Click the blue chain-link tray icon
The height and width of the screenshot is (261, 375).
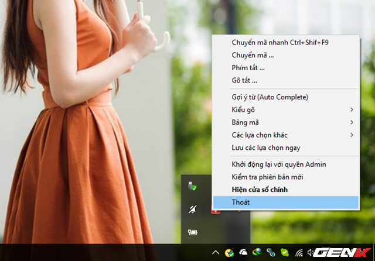coord(271,252)
